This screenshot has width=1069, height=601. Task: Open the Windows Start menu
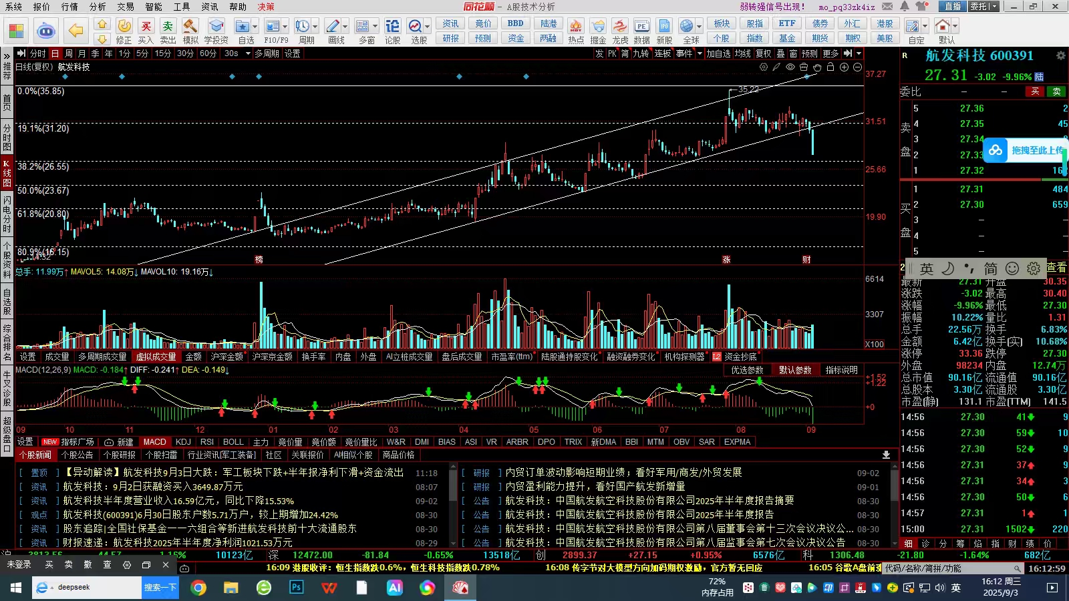click(x=15, y=588)
